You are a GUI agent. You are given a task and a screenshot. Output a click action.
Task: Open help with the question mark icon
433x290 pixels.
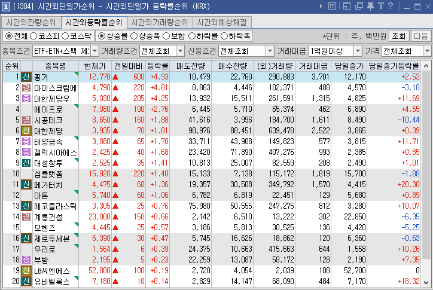coord(391,6)
